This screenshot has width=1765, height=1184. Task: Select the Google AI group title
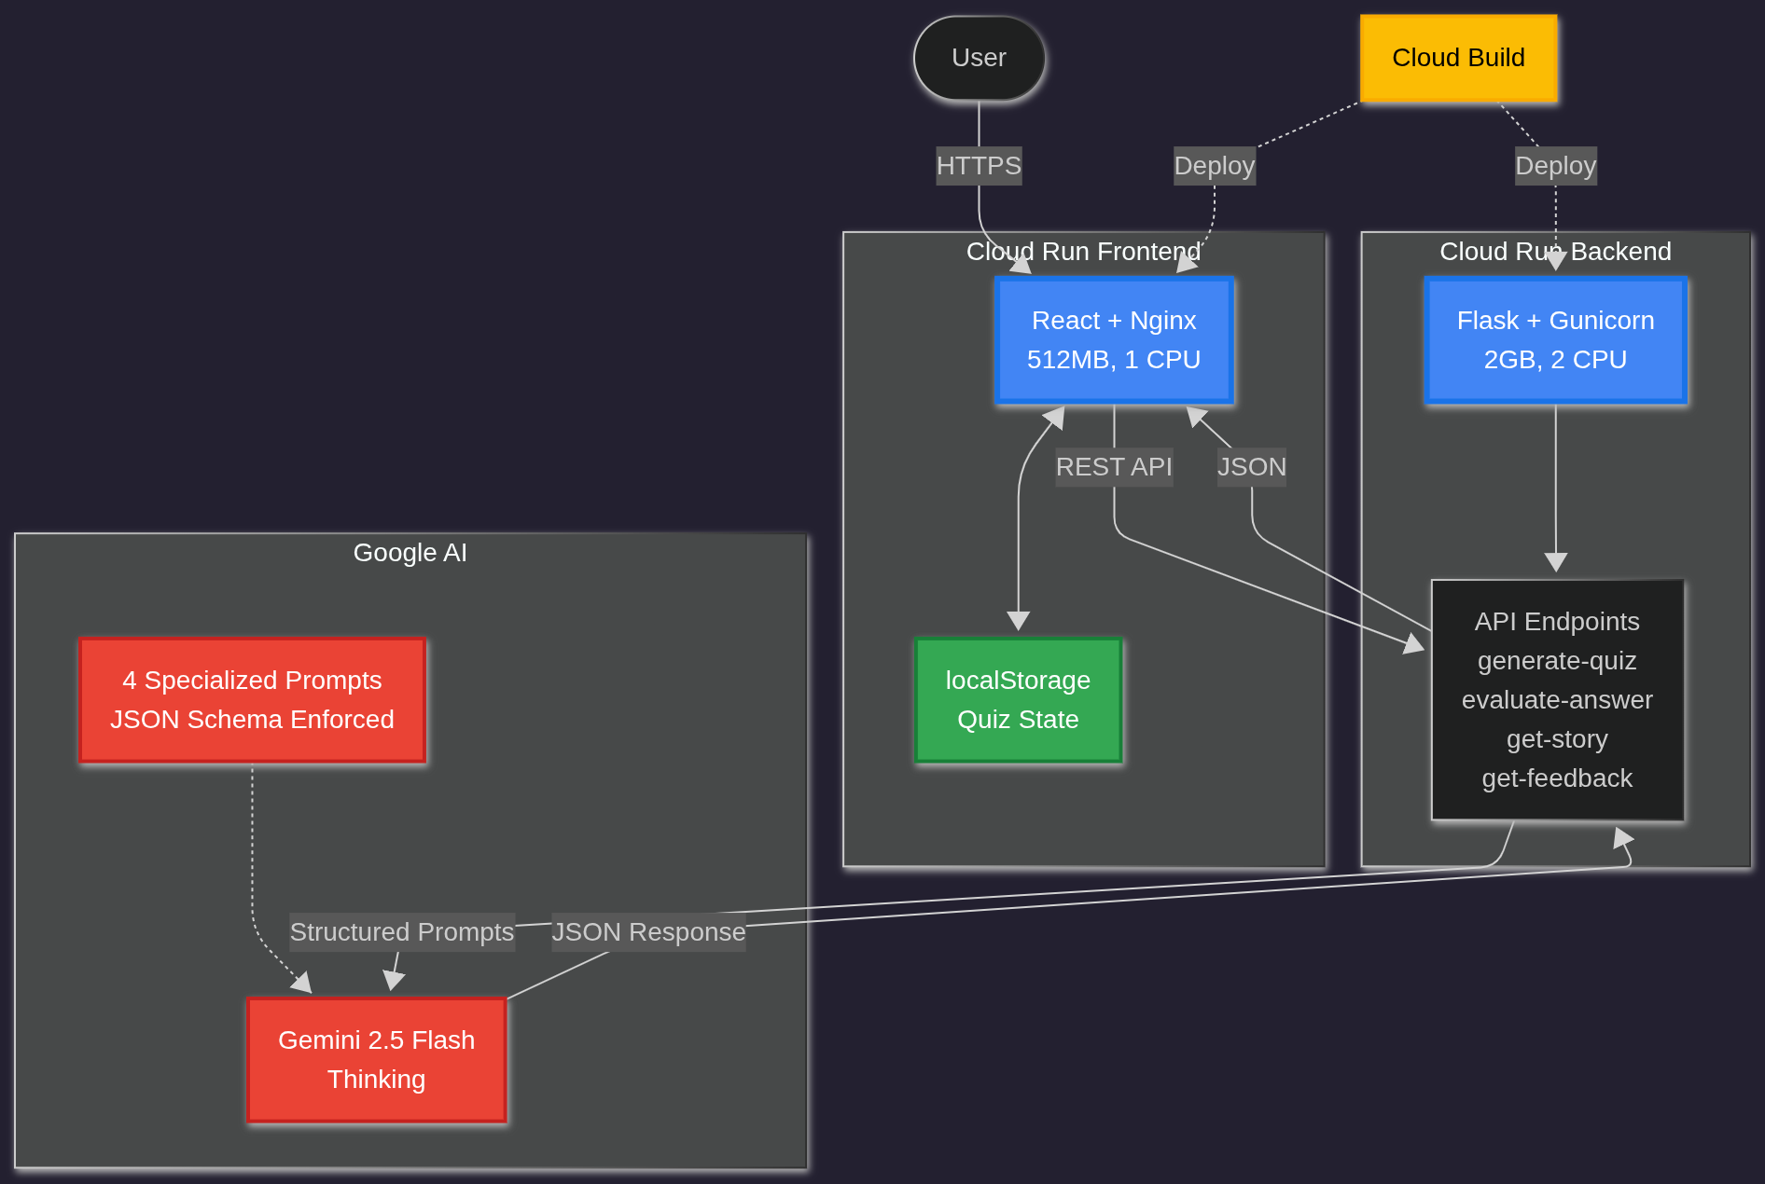410,553
